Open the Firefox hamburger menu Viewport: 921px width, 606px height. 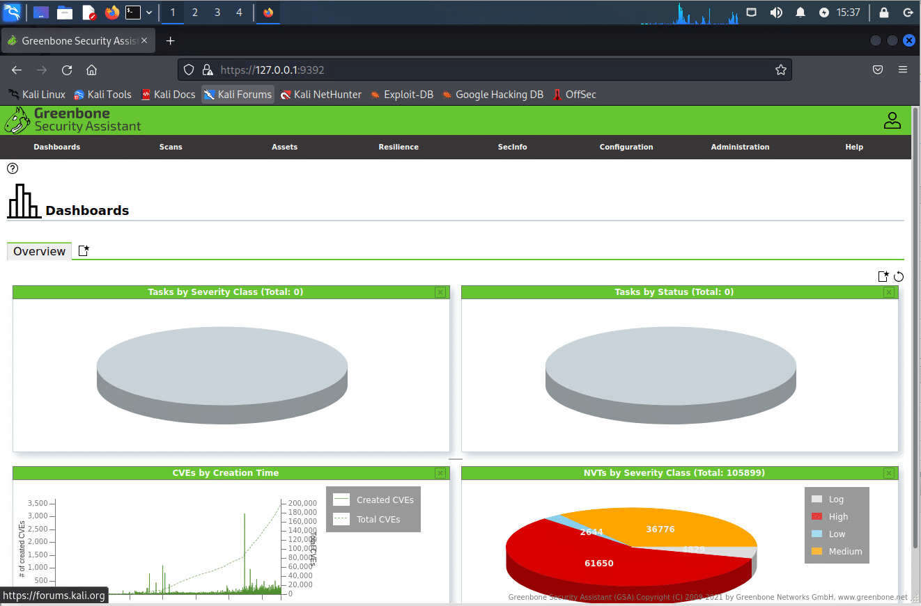[903, 70]
